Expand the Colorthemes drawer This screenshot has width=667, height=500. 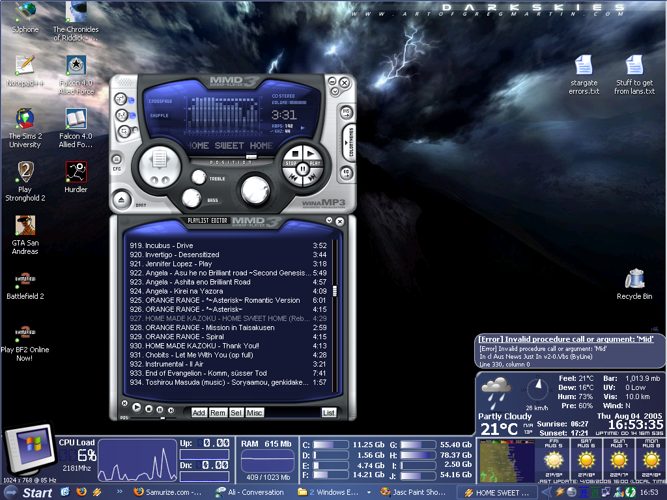click(349, 143)
